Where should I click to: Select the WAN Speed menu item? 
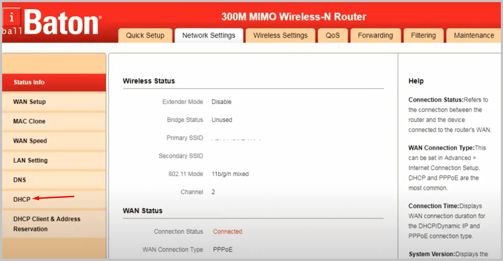[30, 141]
